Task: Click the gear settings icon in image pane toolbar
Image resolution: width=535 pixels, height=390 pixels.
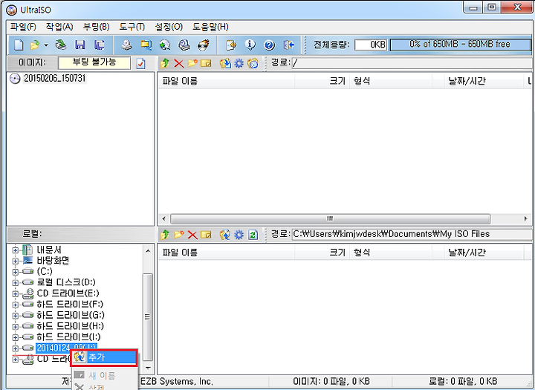Action: pos(239,63)
